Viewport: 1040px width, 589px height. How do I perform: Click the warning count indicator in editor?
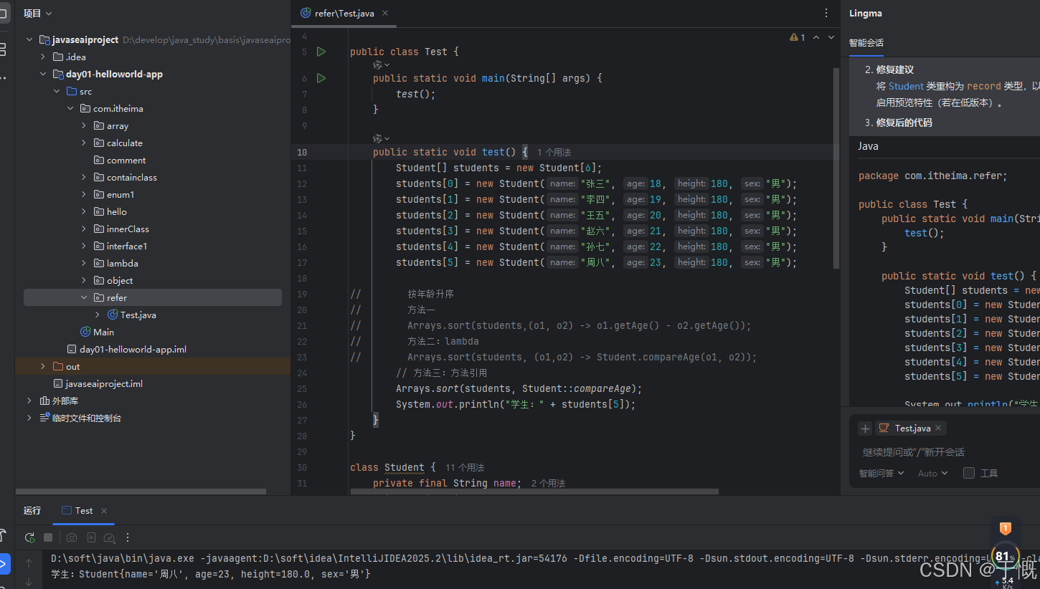pyautogui.click(x=796, y=37)
